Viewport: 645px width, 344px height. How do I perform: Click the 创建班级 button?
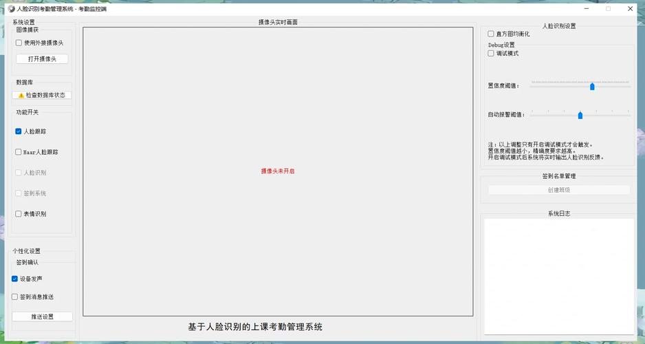point(559,190)
